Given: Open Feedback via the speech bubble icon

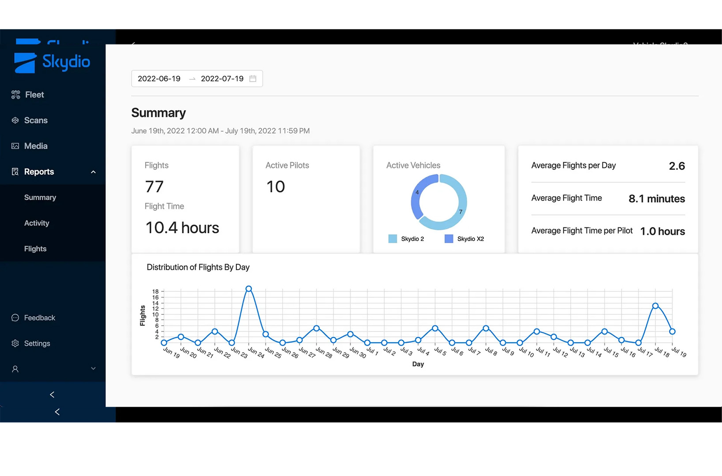Looking at the screenshot, I should [15, 317].
